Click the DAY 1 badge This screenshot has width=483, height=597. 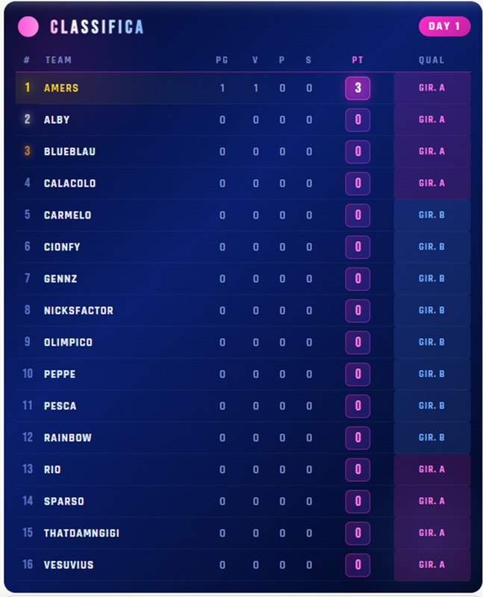coord(444,26)
